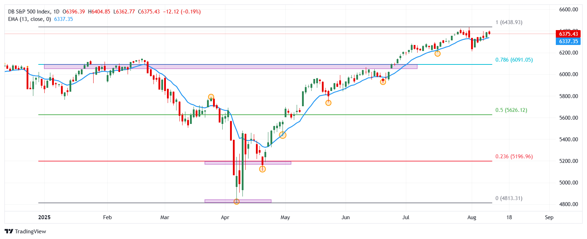Click the Close value C6375.43 in header
This screenshot has width=587, height=239.
point(149,12)
